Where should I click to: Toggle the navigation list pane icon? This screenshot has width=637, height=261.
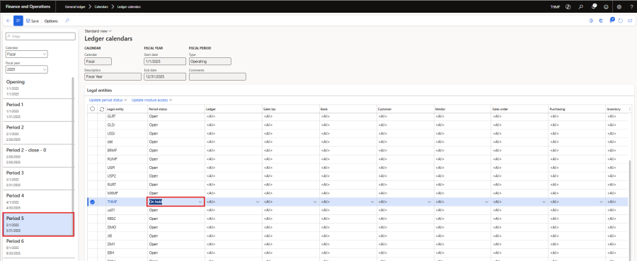[18, 21]
